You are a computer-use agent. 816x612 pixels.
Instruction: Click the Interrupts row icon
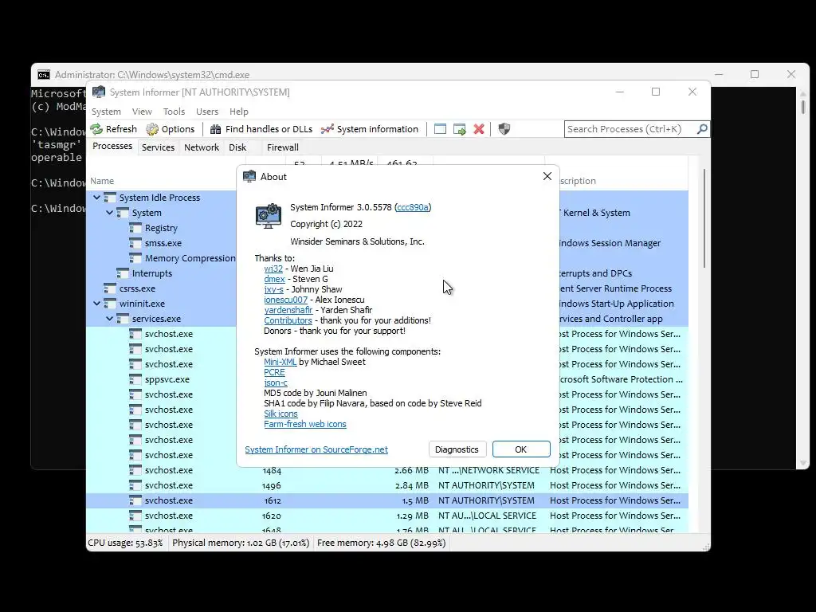pos(123,273)
